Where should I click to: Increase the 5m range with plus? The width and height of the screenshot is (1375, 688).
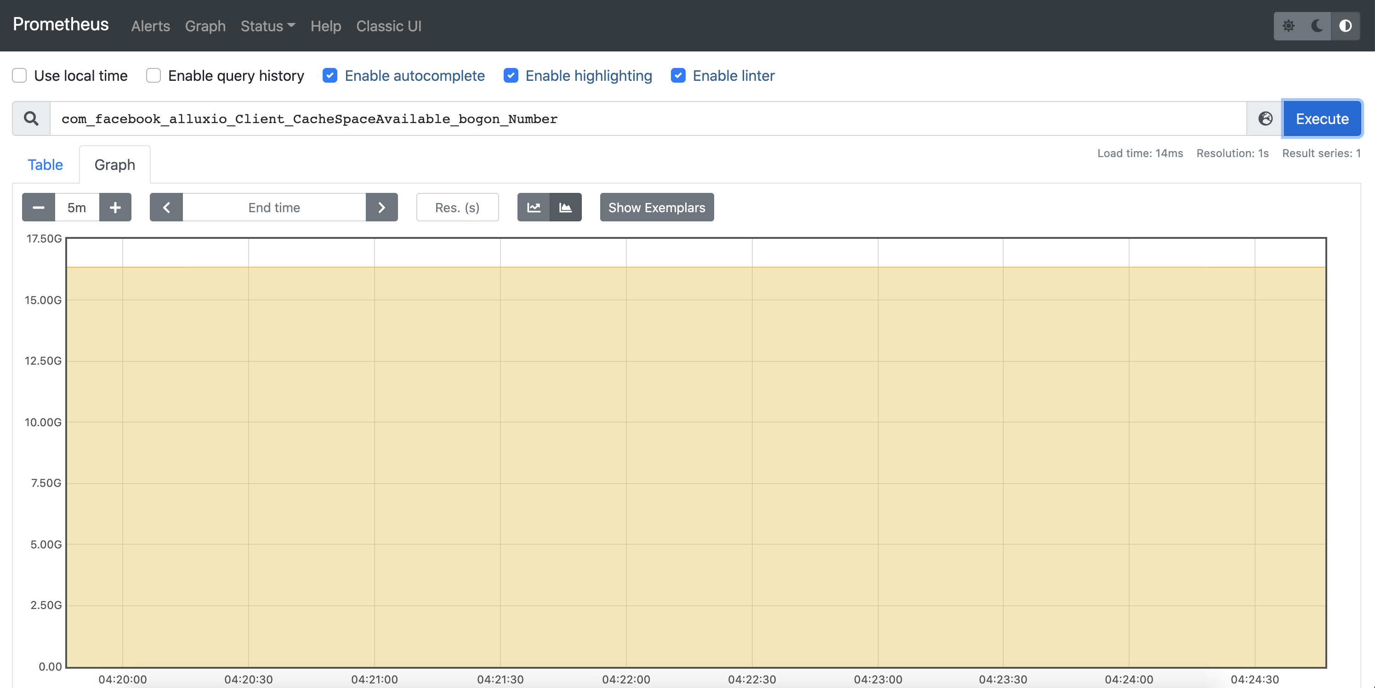point(115,208)
